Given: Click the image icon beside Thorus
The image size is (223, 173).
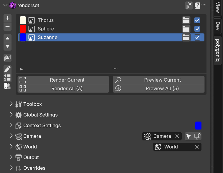Looking at the screenshot, I should point(32,20).
